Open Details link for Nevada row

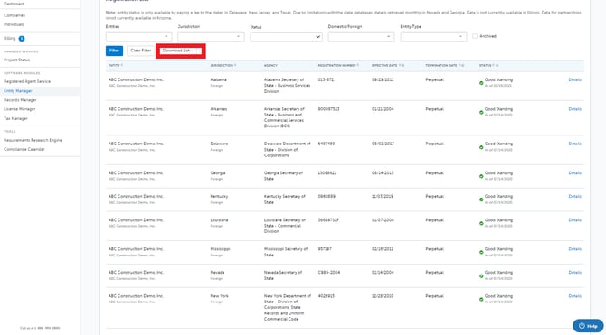click(x=574, y=273)
